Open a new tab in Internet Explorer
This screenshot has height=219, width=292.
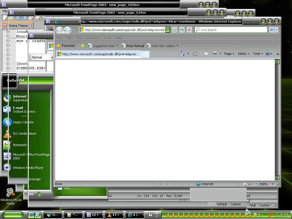click(x=145, y=54)
